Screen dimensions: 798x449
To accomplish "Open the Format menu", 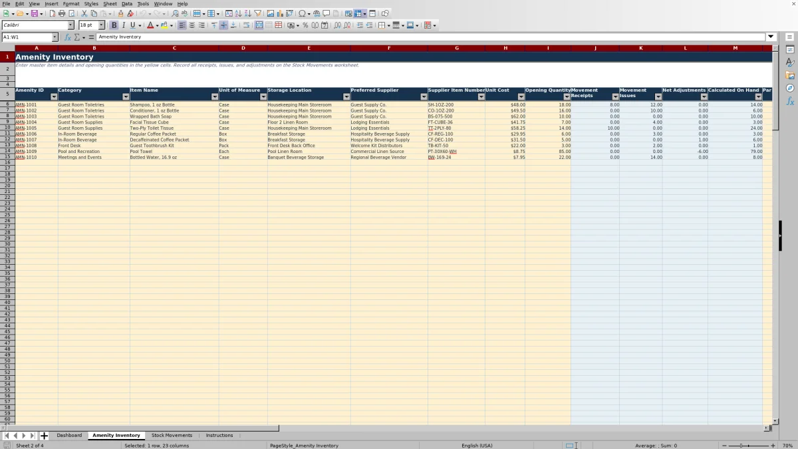I will [x=71, y=4].
